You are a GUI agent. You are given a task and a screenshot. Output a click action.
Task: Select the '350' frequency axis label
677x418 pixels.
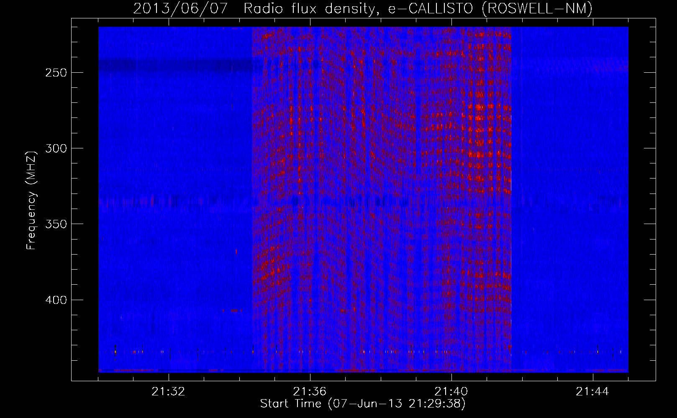point(56,224)
